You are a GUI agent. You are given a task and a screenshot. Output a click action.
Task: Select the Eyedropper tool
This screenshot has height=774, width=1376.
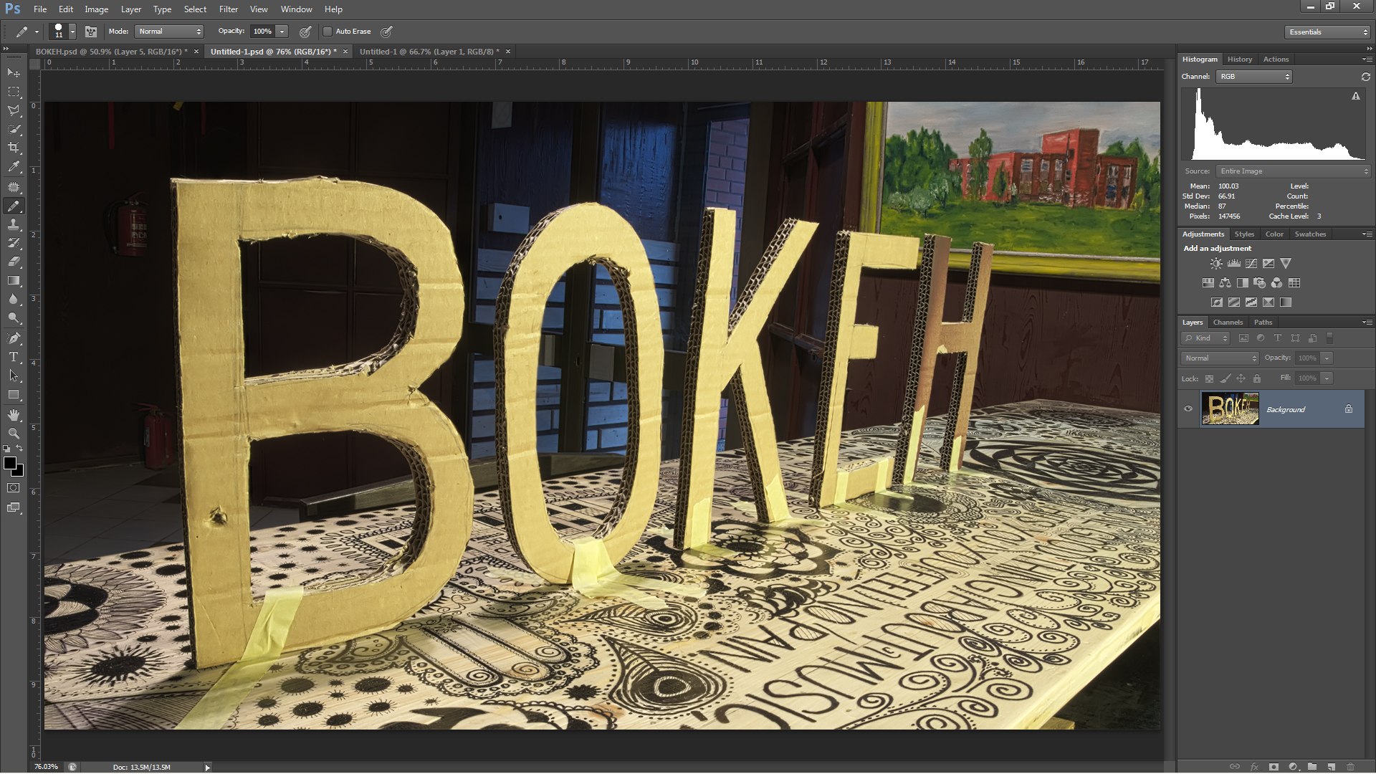point(14,167)
